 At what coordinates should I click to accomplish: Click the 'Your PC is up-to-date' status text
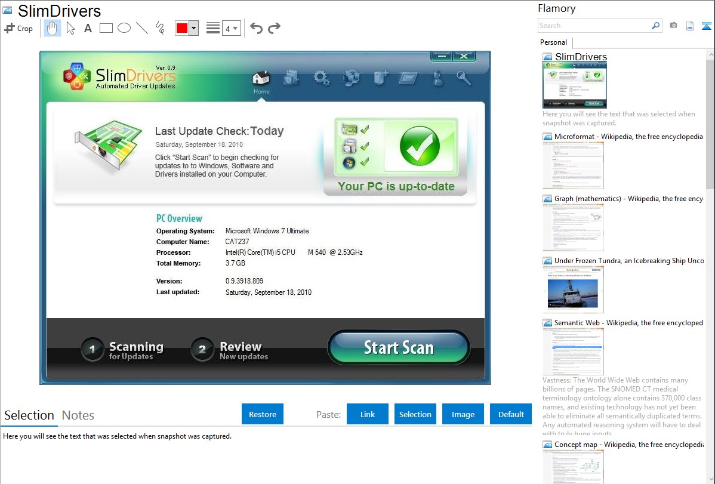[x=396, y=186]
